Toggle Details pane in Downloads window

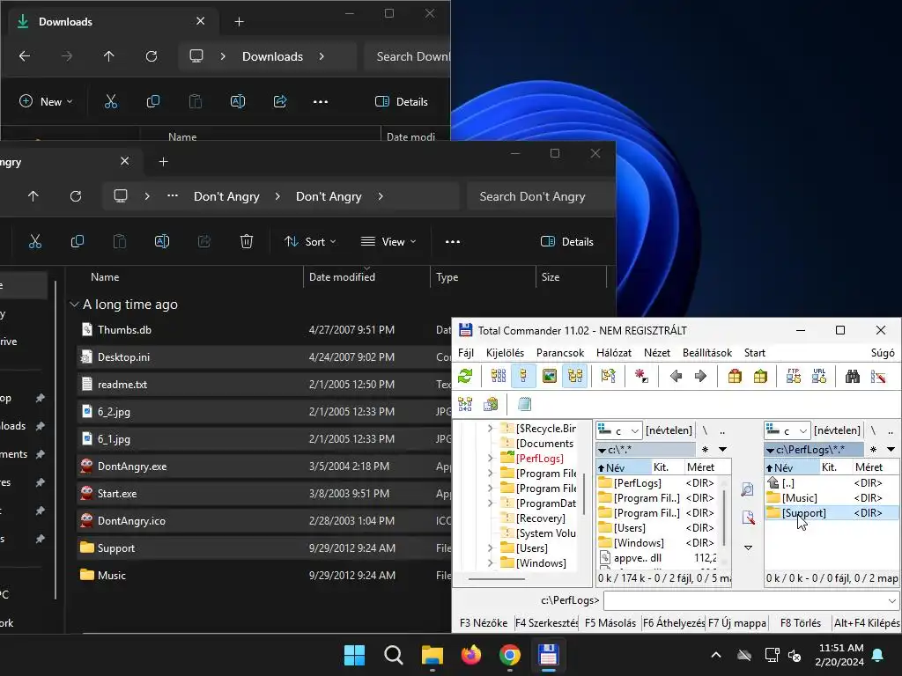402,102
